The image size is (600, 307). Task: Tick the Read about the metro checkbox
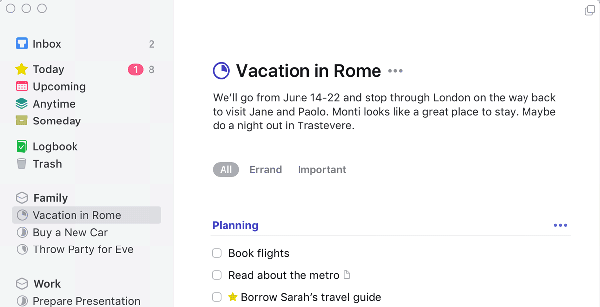(x=217, y=275)
